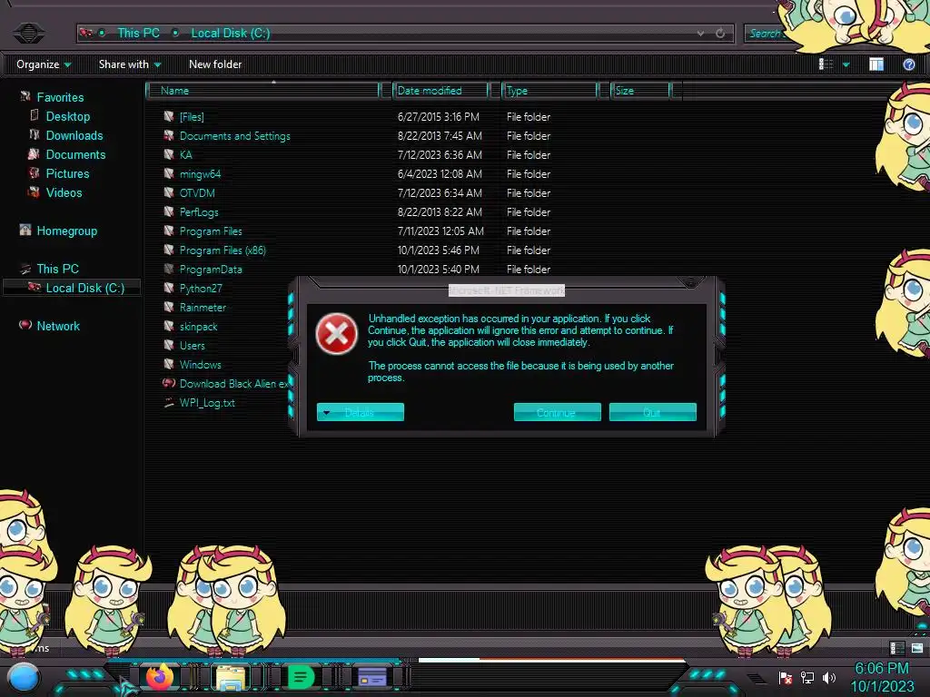Select the skinpack folder icon

pyautogui.click(x=169, y=326)
